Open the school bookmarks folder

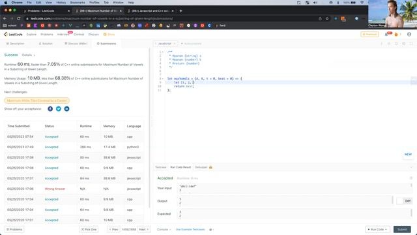[x=10, y=25]
